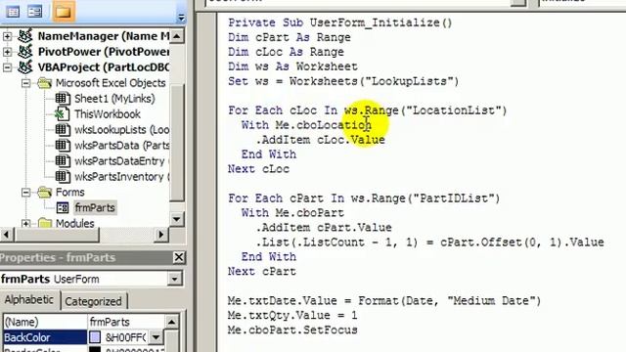This screenshot has width=626, height=352.
Task: Click the Forms folder icon
Action: pos(45,193)
